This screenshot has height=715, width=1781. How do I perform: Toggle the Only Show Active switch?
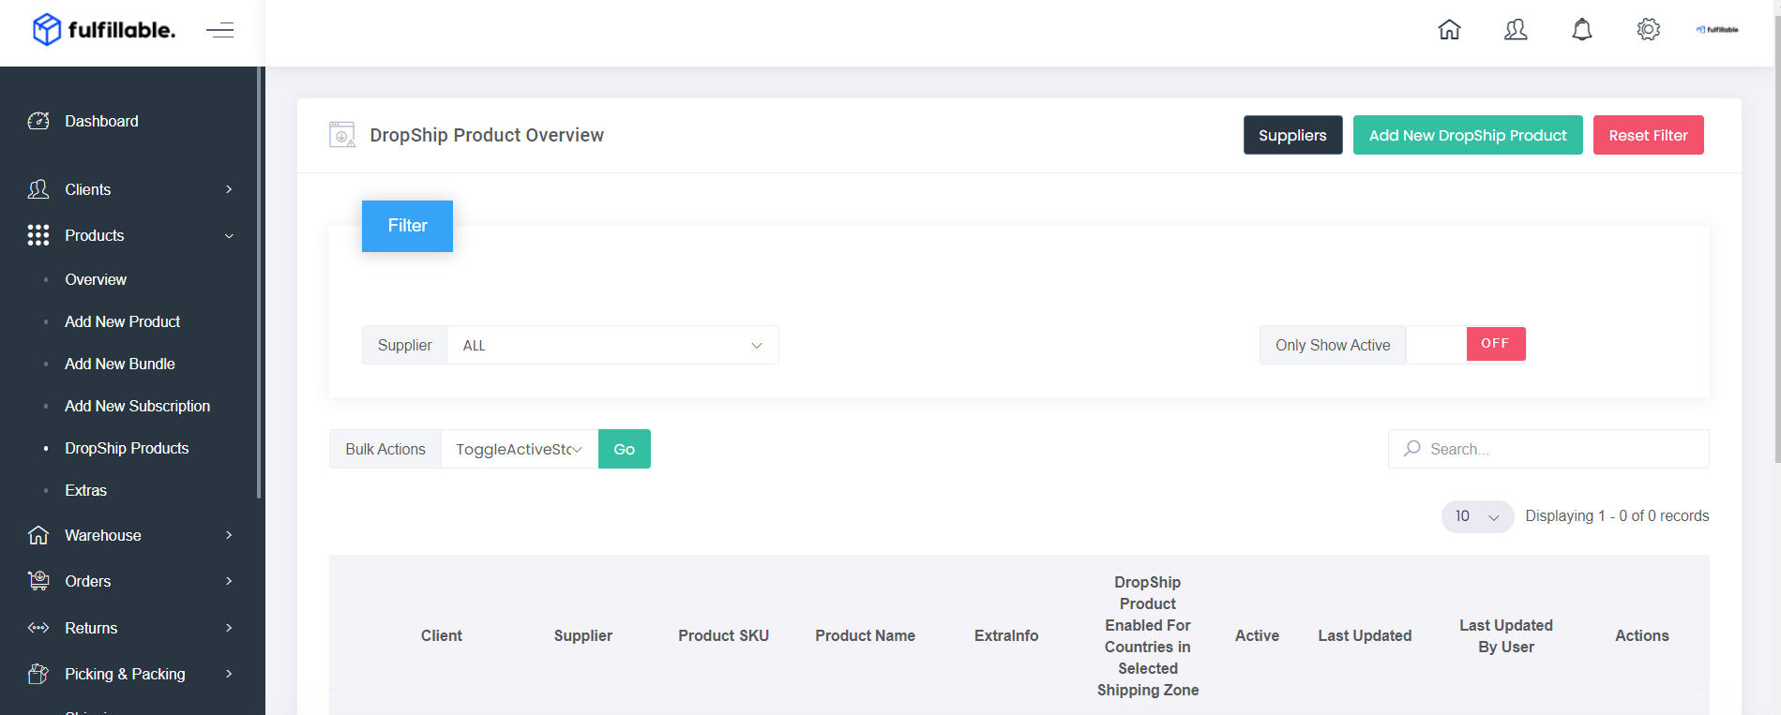(x=1466, y=344)
